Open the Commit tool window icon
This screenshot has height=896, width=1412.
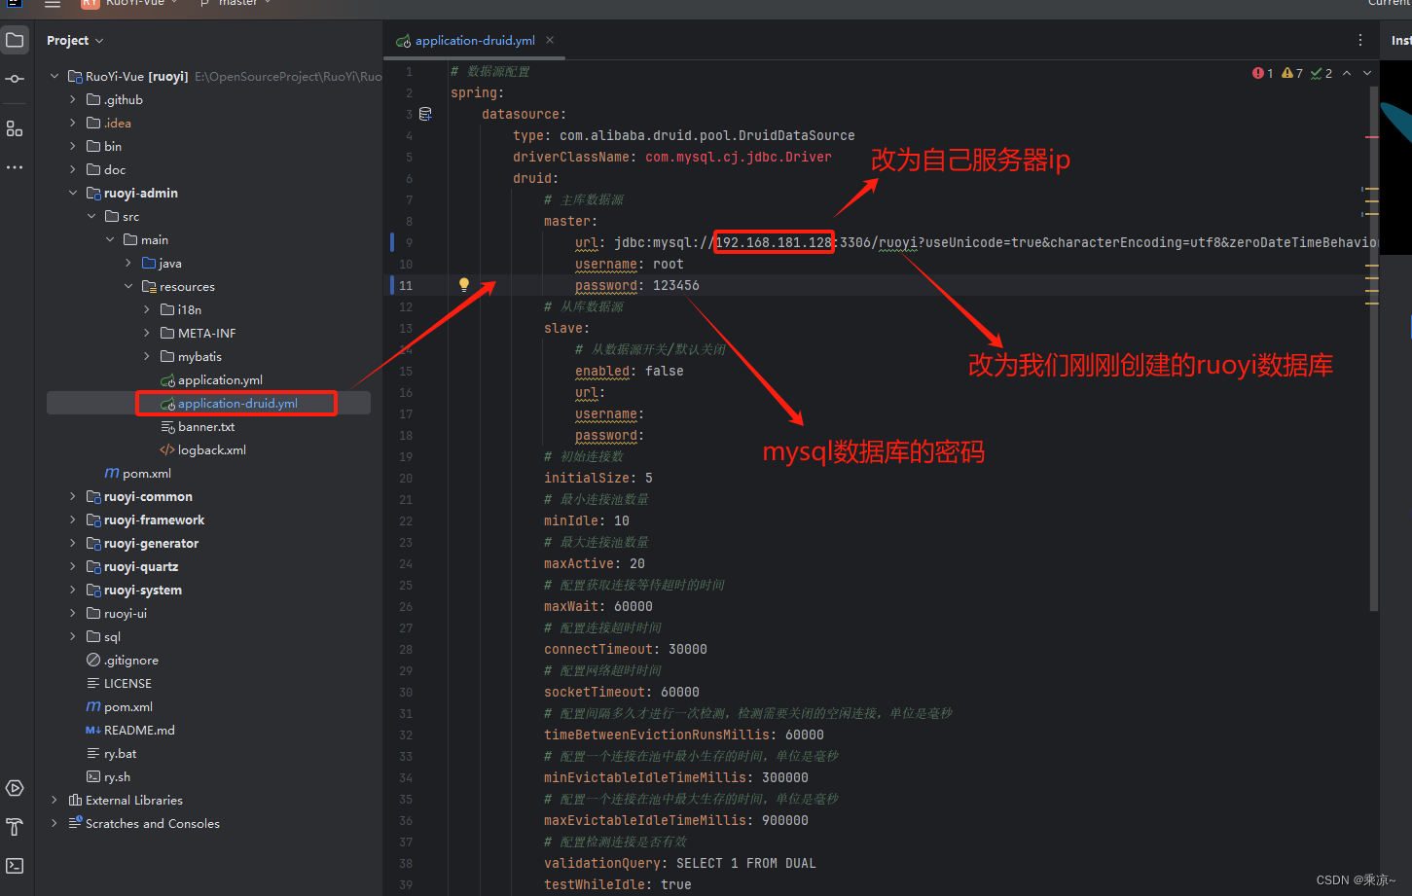click(x=15, y=79)
